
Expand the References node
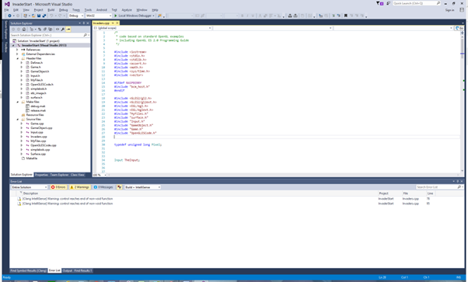17,50
